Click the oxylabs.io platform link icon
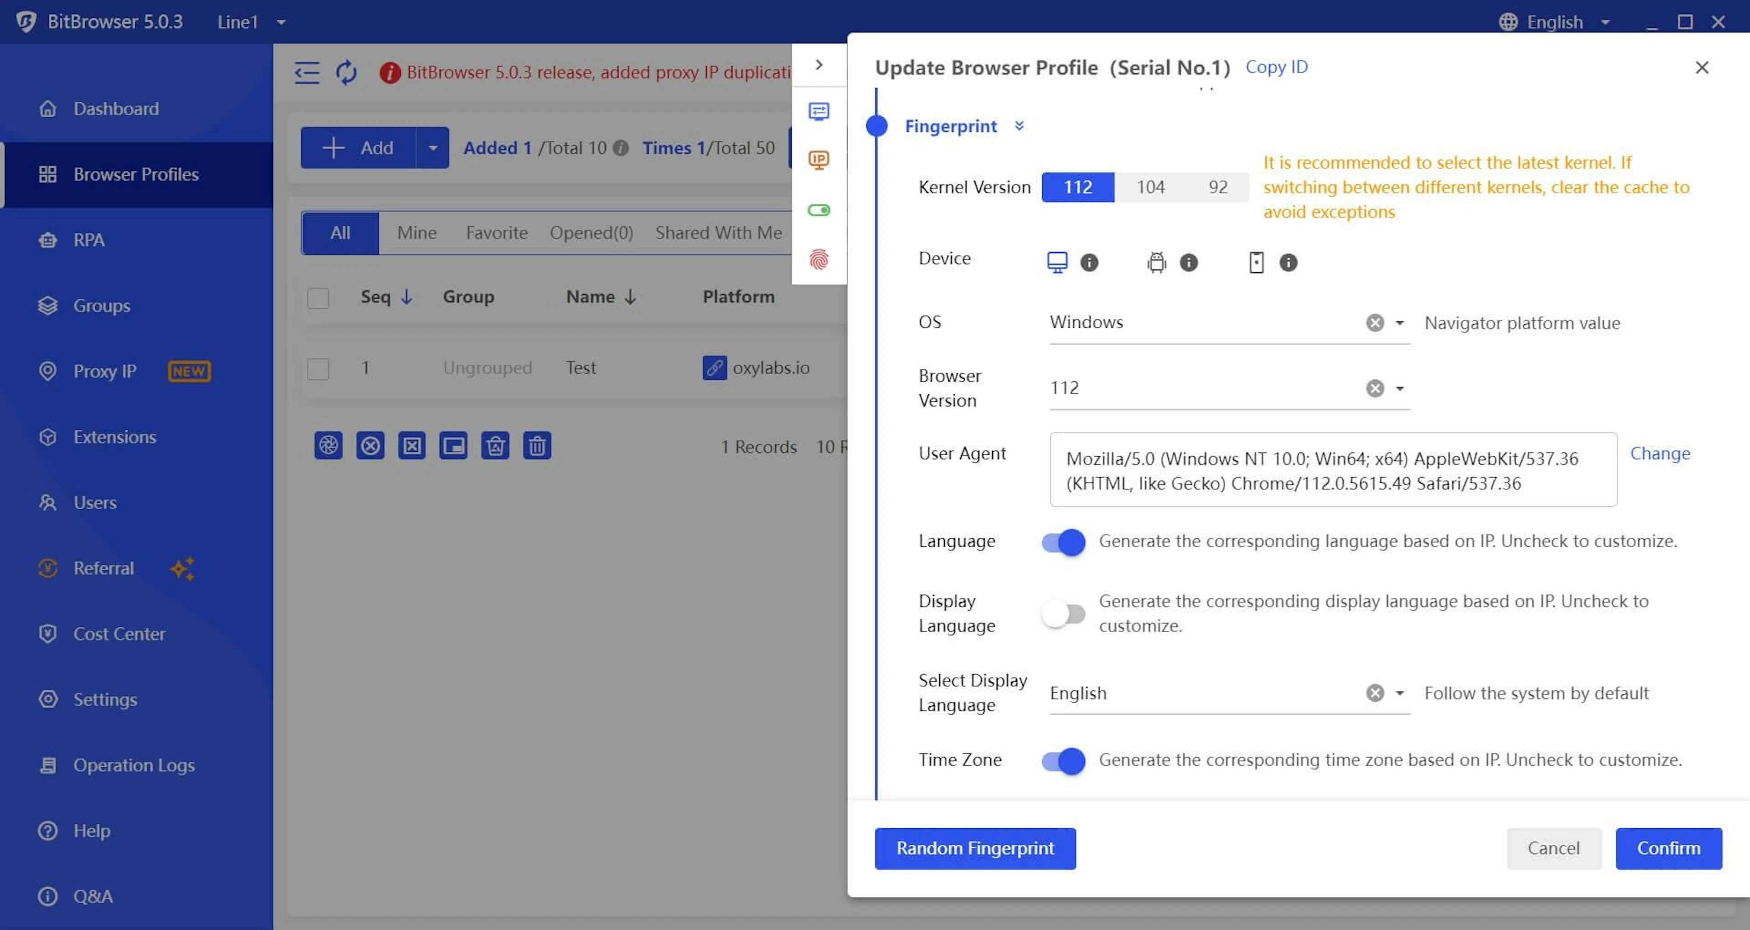The height and width of the screenshot is (930, 1750). pyautogui.click(x=715, y=368)
